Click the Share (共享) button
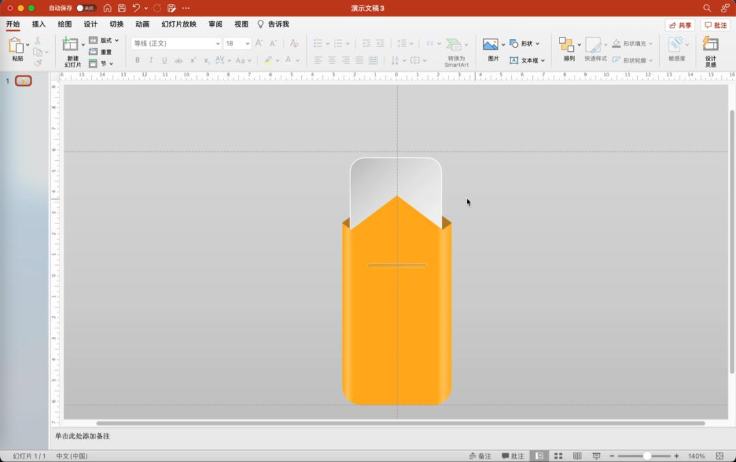The image size is (736, 462). (x=680, y=25)
